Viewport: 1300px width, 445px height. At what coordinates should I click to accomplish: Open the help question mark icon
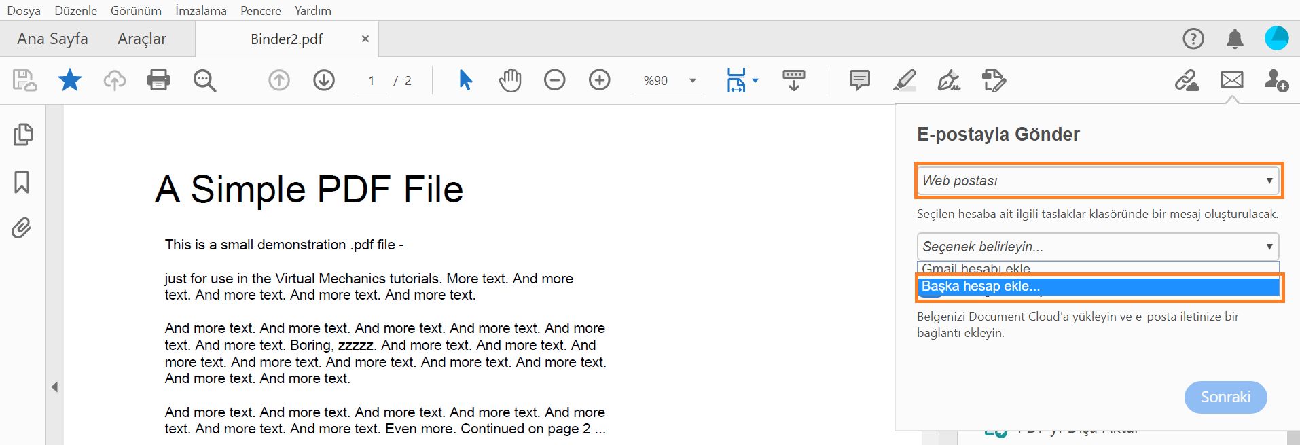(x=1193, y=39)
